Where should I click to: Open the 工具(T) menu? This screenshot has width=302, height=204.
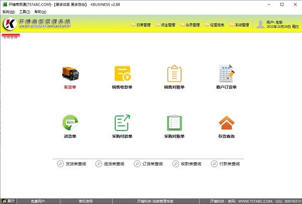[x=25, y=12]
